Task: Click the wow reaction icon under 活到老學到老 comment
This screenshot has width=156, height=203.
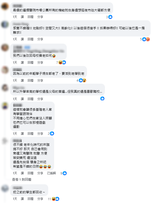Action: tap(84, 80)
